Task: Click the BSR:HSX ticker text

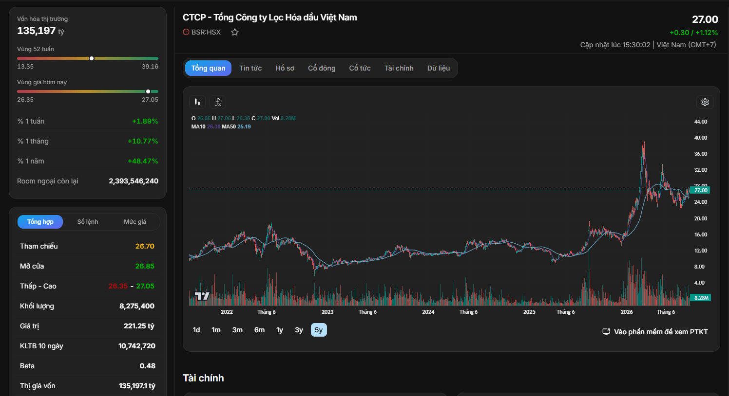Action: 206,32
